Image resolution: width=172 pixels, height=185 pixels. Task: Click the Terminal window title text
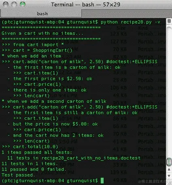[x=86, y=4]
